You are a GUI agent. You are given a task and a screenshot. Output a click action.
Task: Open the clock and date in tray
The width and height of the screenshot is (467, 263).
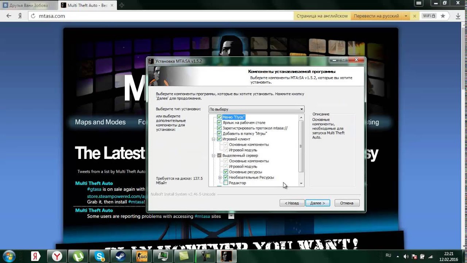449,256
